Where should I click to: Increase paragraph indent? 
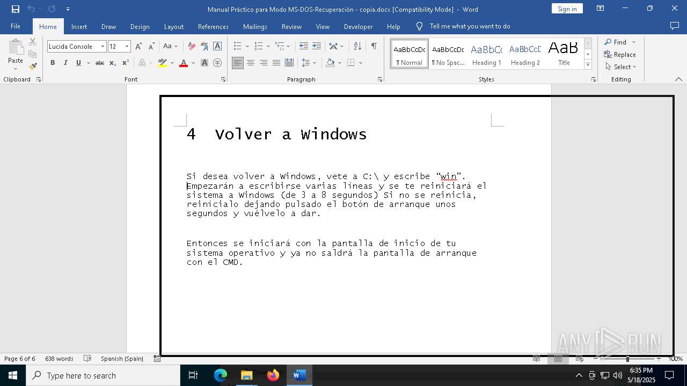click(317, 47)
